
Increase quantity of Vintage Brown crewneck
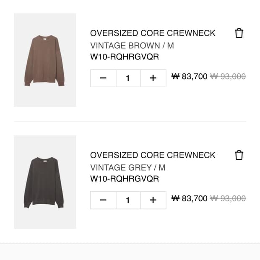click(153, 78)
